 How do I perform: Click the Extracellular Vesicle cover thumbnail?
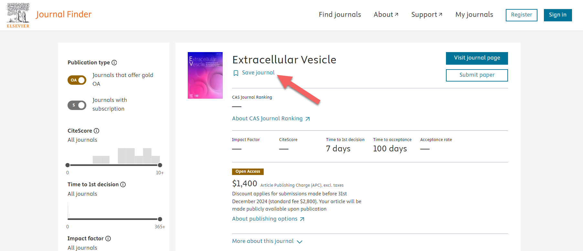[205, 75]
